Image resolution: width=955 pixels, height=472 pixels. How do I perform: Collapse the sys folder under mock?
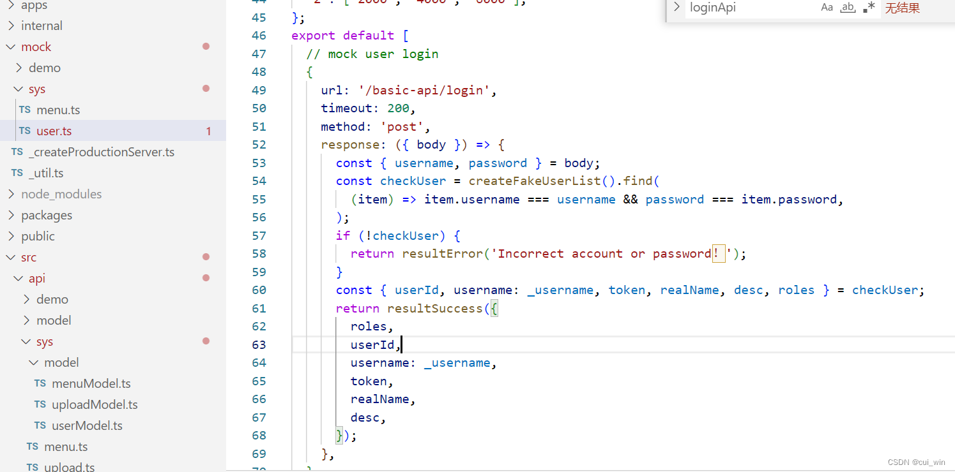pyautogui.click(x=19, y=89)
